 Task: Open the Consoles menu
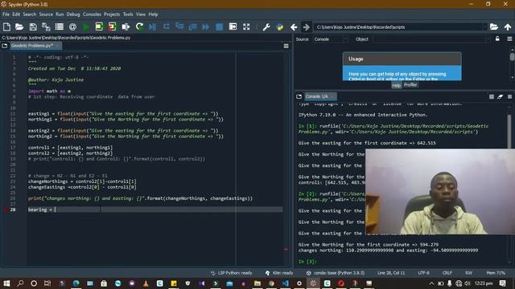pos(92,14)
